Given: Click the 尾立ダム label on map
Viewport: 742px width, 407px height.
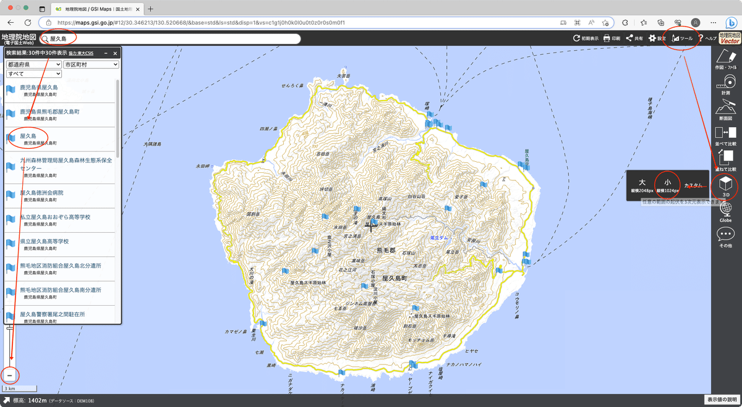Looking at the screenshot, I should [439, 237].
